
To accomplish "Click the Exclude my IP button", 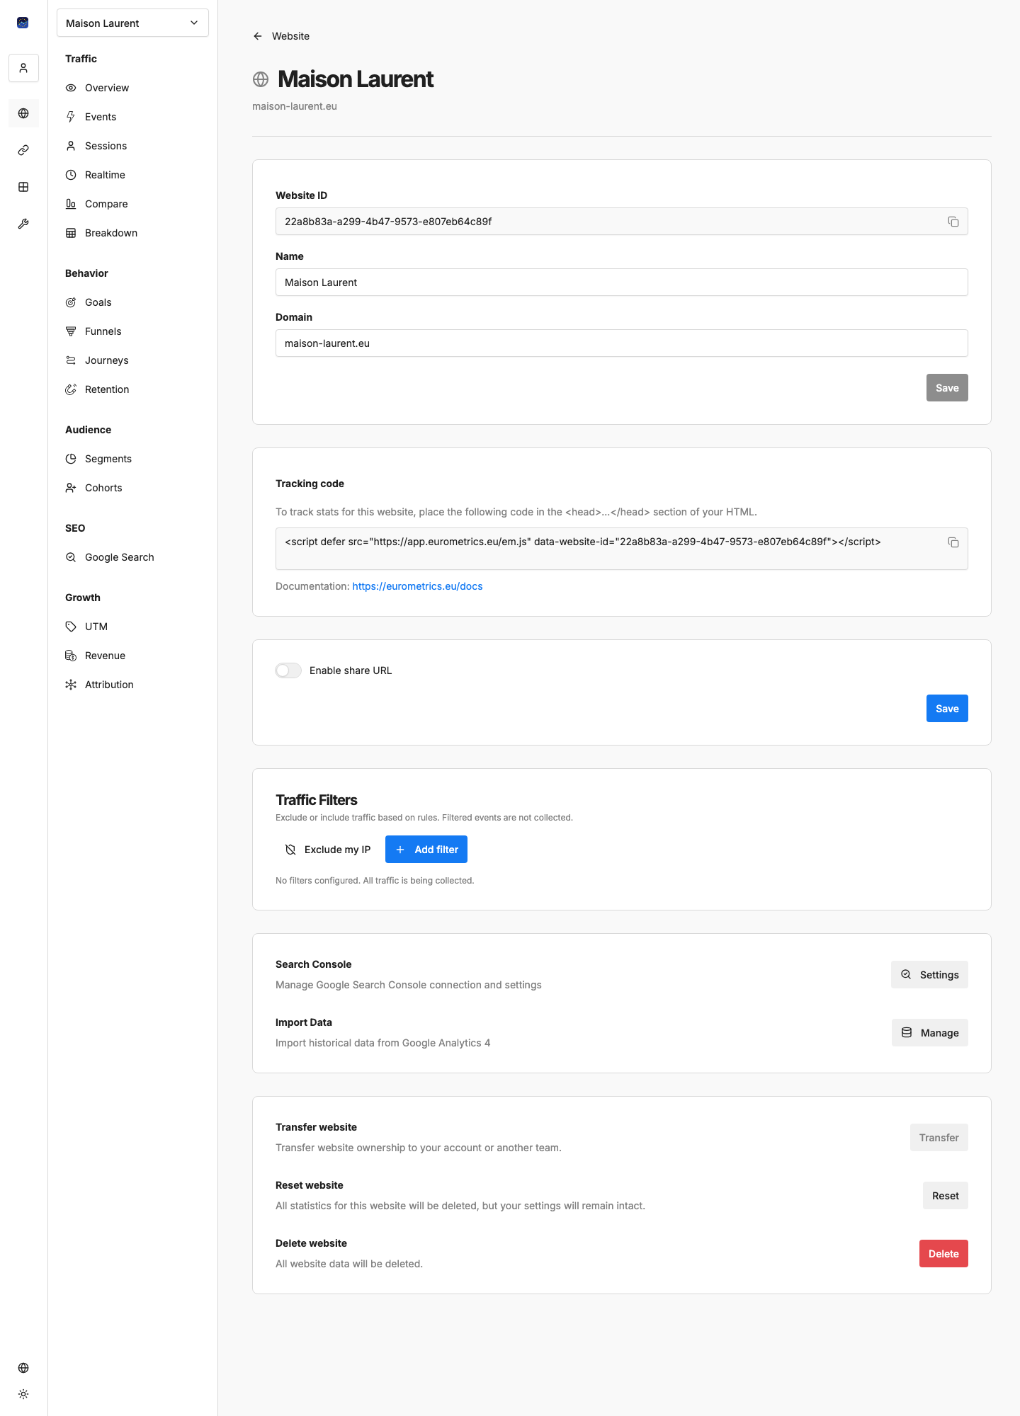I will pos(328,850).
